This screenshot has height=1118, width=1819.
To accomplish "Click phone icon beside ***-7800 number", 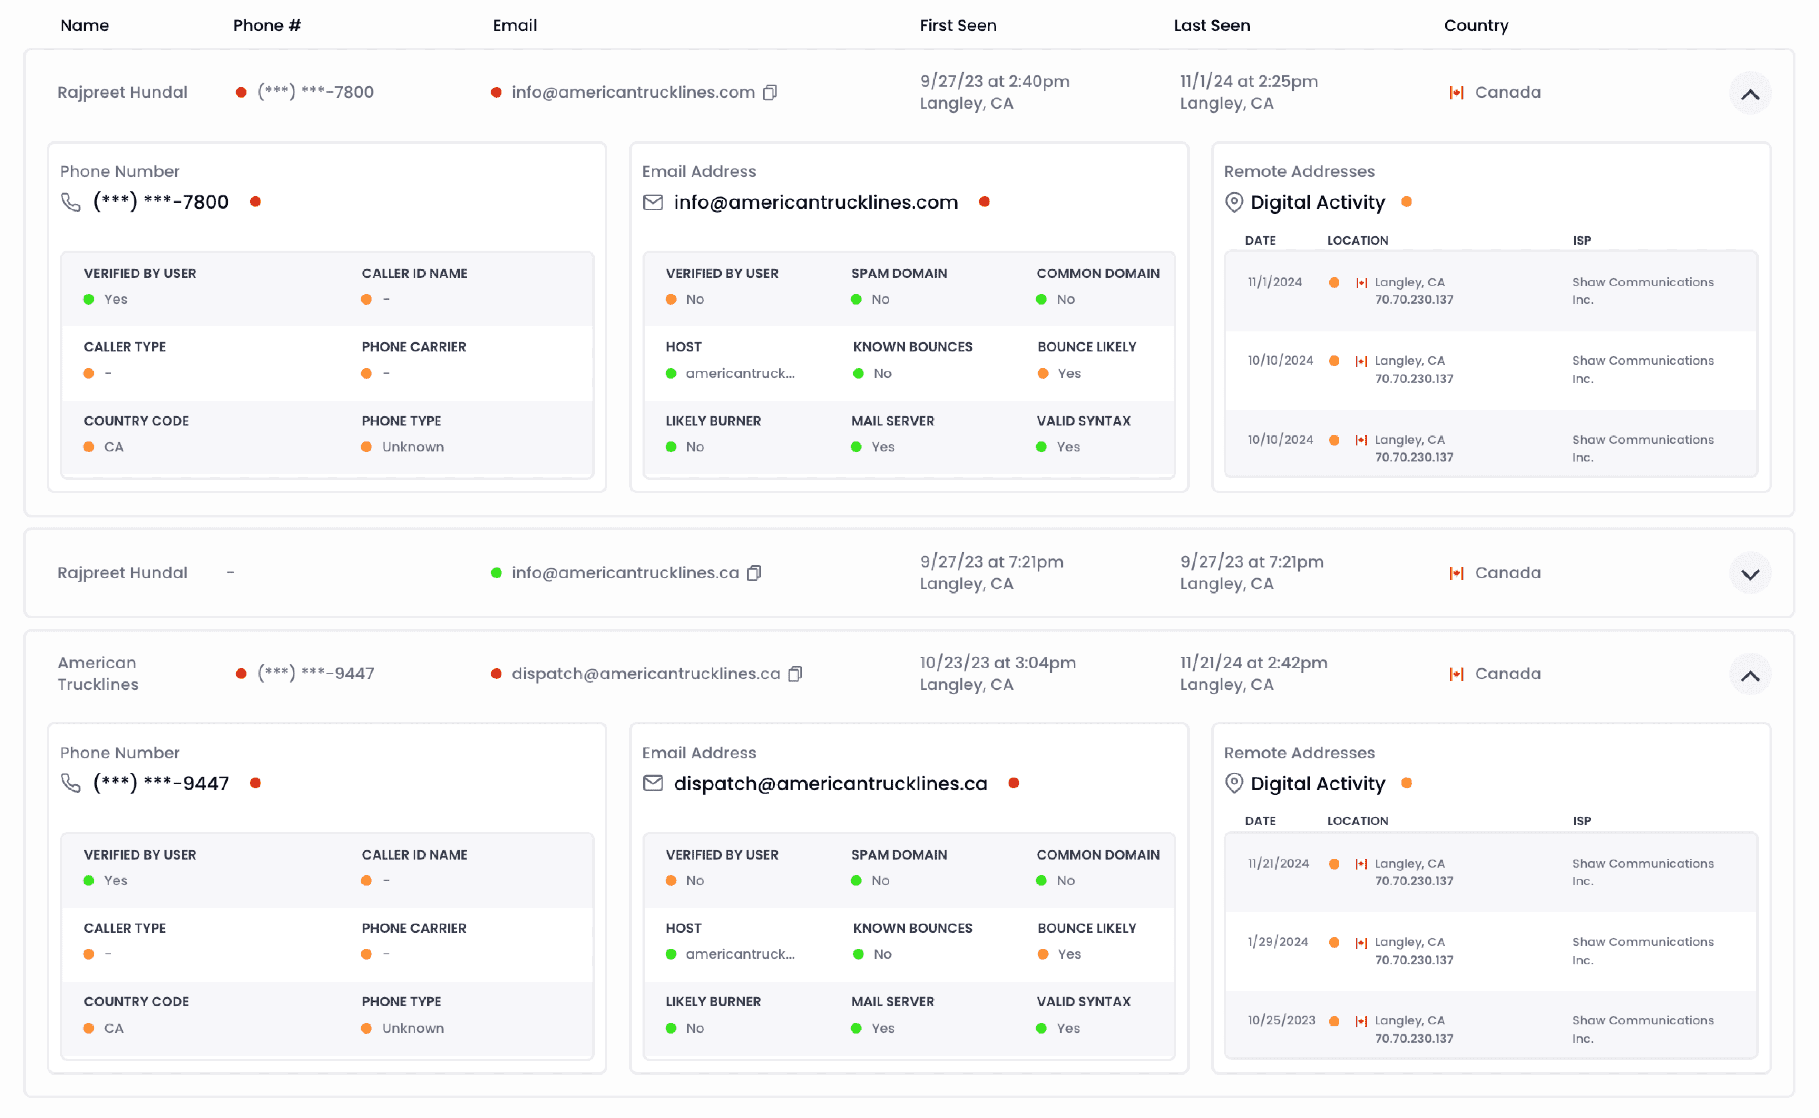I will tap(71, 202).
